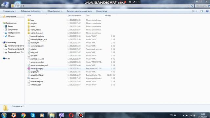Image resolution: width=210 pixels, height=118 pixels.
Task: Click the Forward navigation arrow
Action: click(7, 6)
